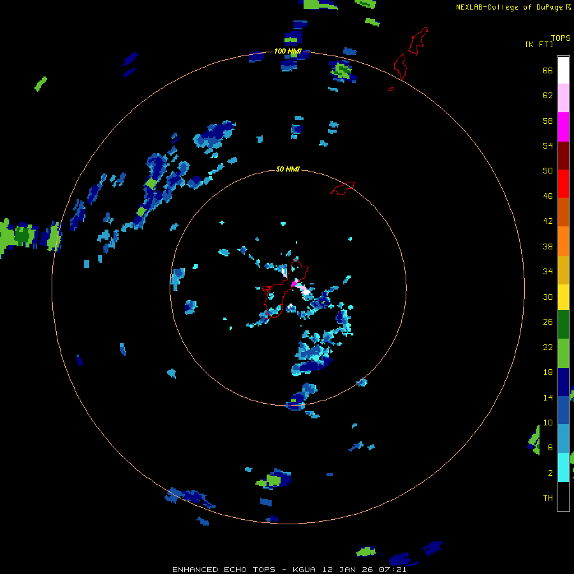Viewport: 574px width, 574px height.
Task: Click the dark green 30 kft legend swatch
Action: 563,325
